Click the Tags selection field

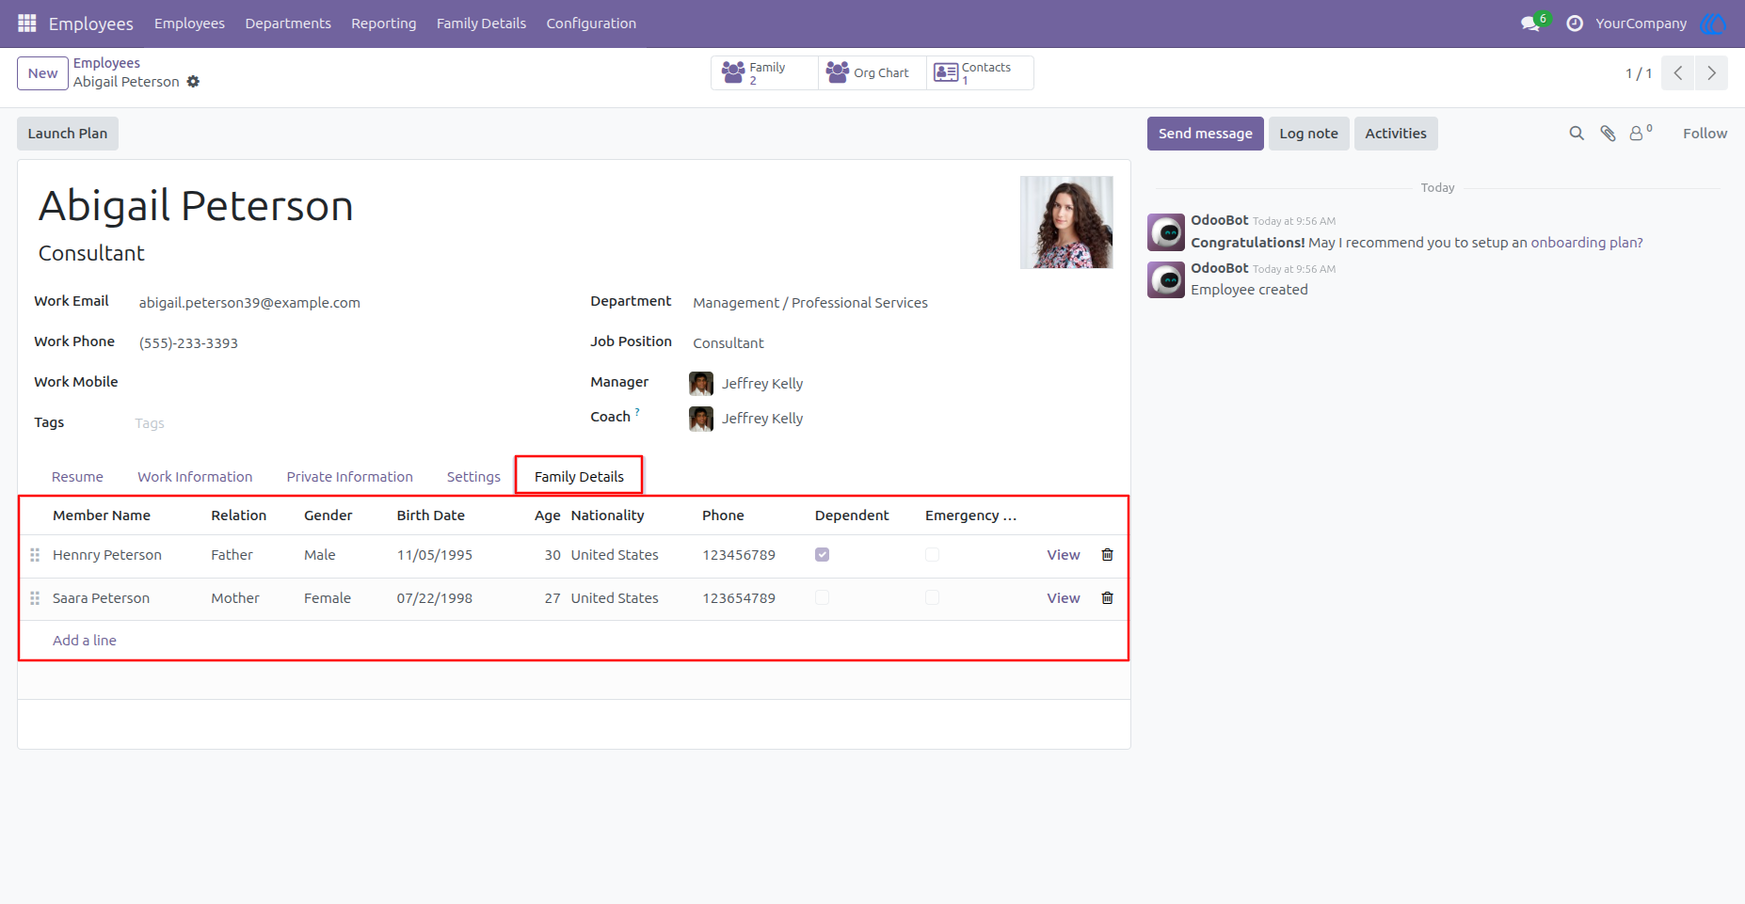345,423
